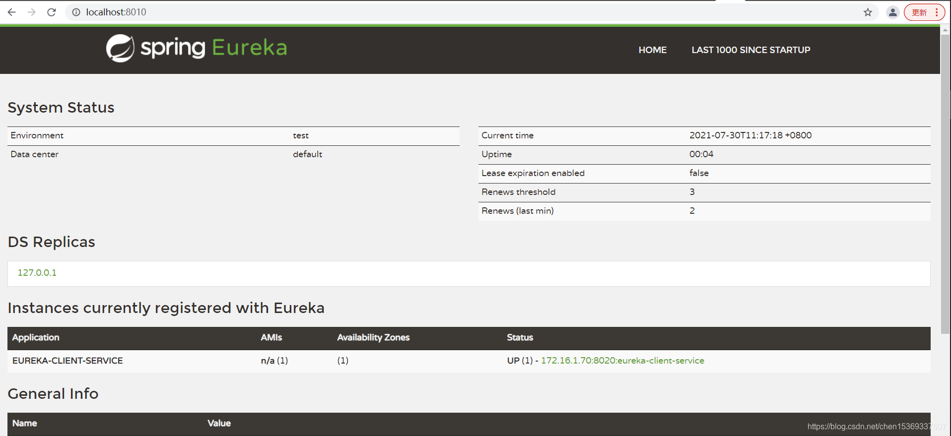951x436 pixels.
Task: Open the HOME navigation item
Action: coord(652,50)
